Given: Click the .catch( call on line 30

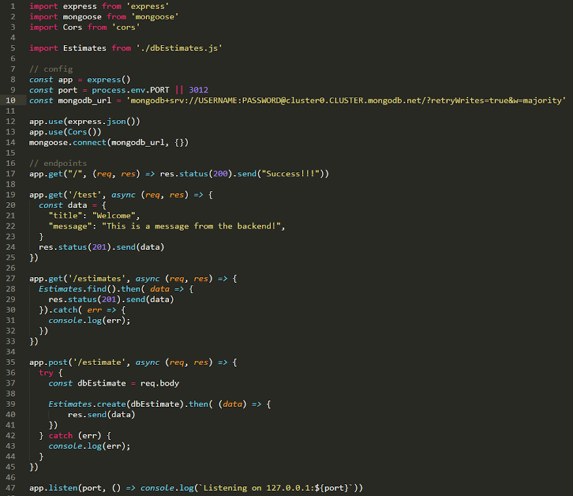Looking at the screenshot, I should [65, 310].
